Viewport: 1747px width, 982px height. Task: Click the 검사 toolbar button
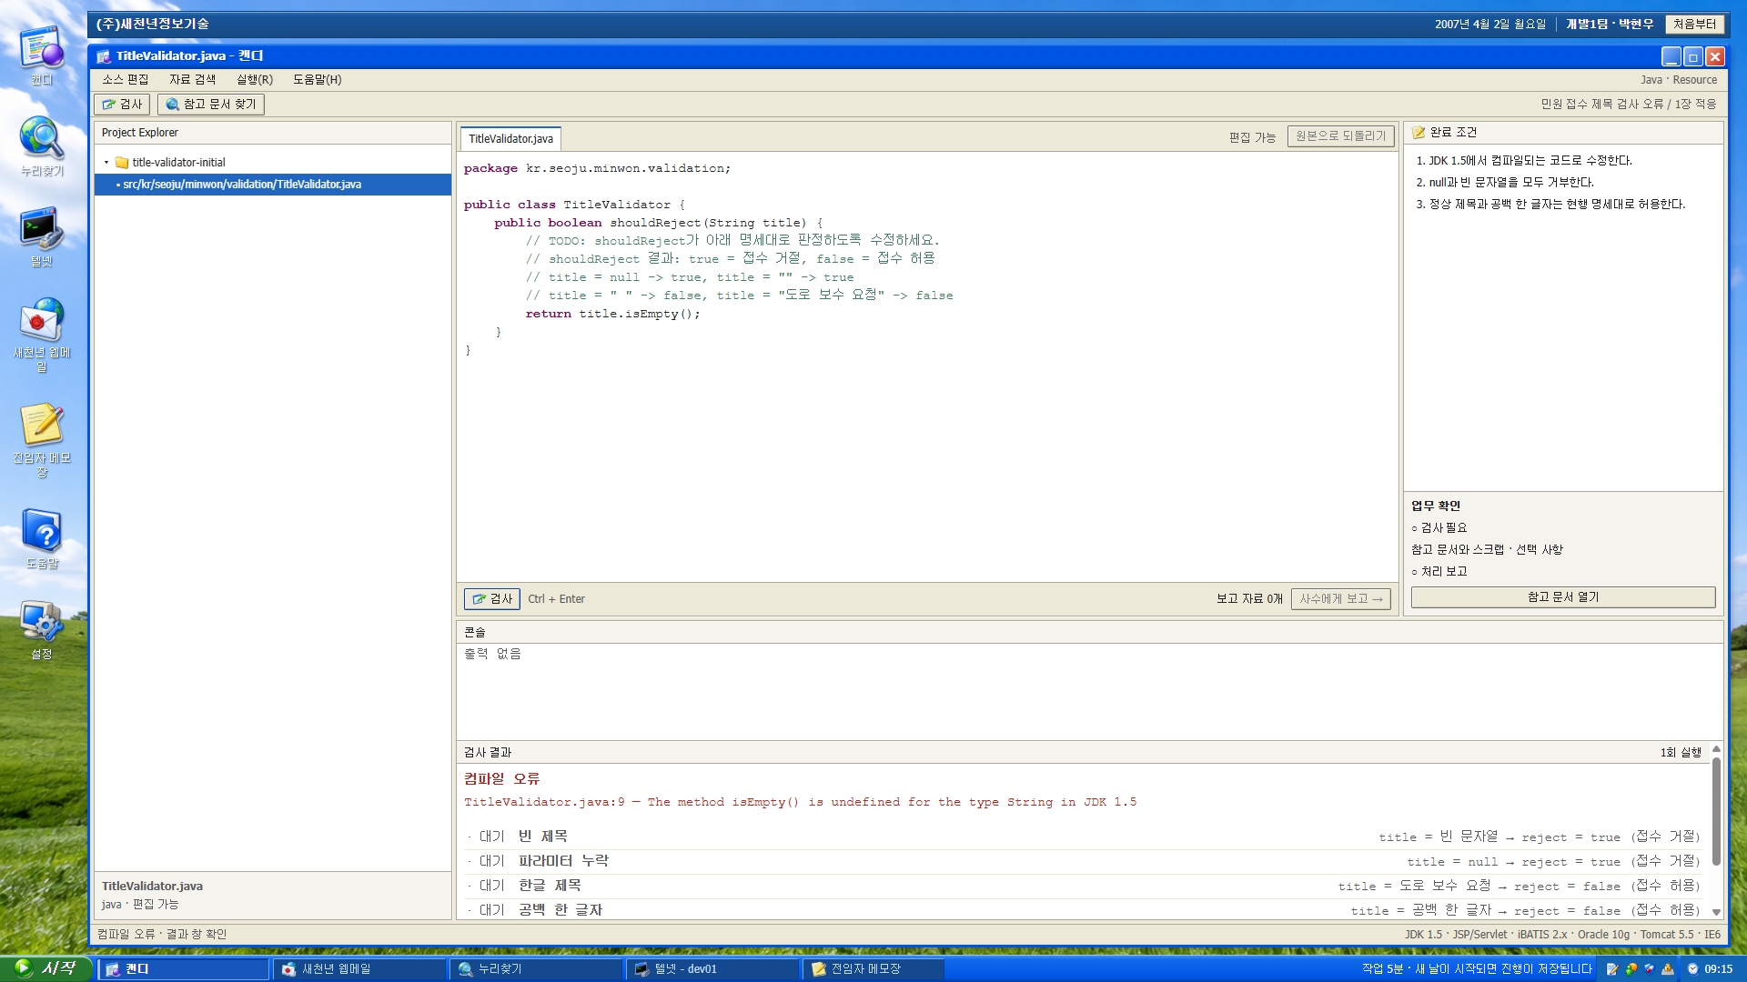pos(122,105)
